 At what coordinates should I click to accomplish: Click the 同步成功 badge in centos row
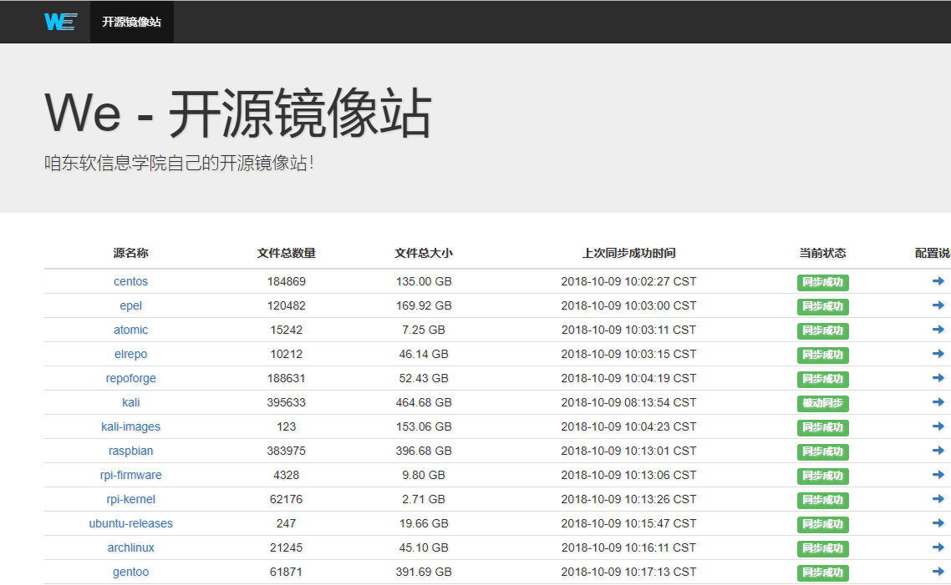822,282
